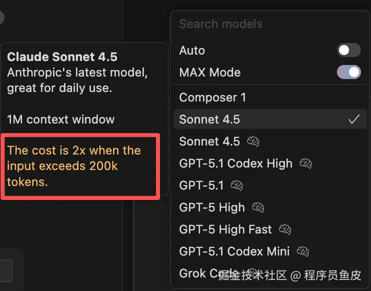Click brain icon next to GPT-5.1 Codex Mini
This screenshot has height=291, width=371.
(x=303, y=251)
